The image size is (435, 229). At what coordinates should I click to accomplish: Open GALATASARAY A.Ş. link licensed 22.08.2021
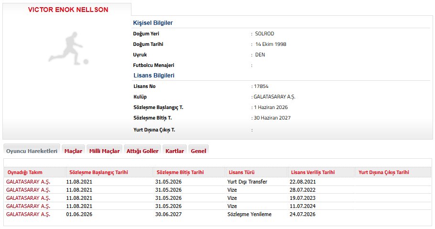[28, 182]
